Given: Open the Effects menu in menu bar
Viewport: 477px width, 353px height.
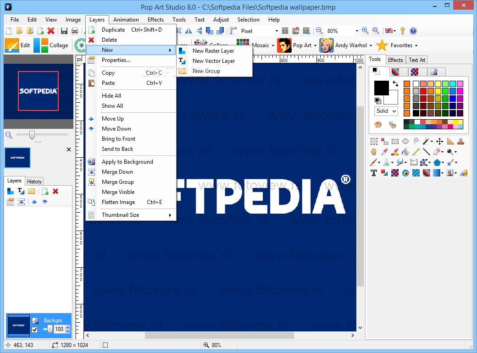Looking at the screenshot, I should (155, 19).
